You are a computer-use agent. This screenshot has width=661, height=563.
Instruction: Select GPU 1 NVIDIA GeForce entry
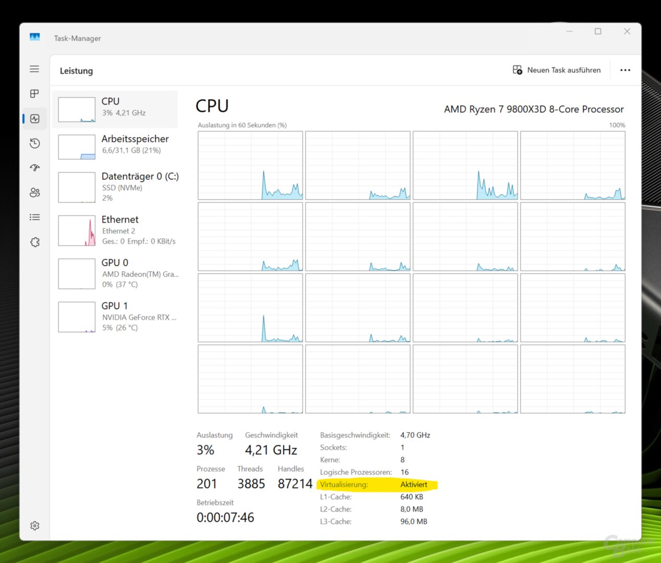coord(115,316)
